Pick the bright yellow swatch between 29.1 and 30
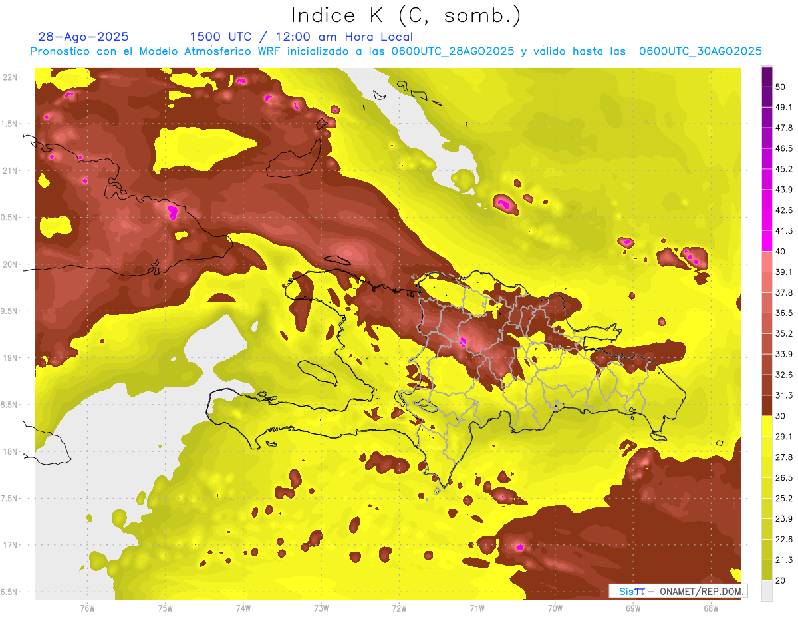This screenshot has height=617, width=798. pyautogui.click(x=767, y=426)
